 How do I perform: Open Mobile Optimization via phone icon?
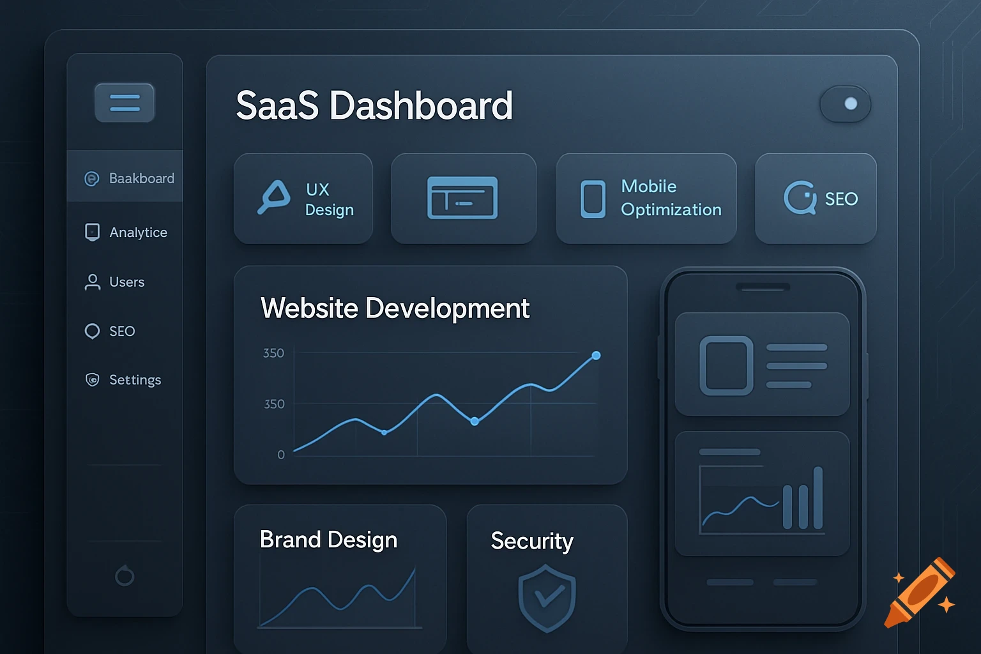(593, 198)
